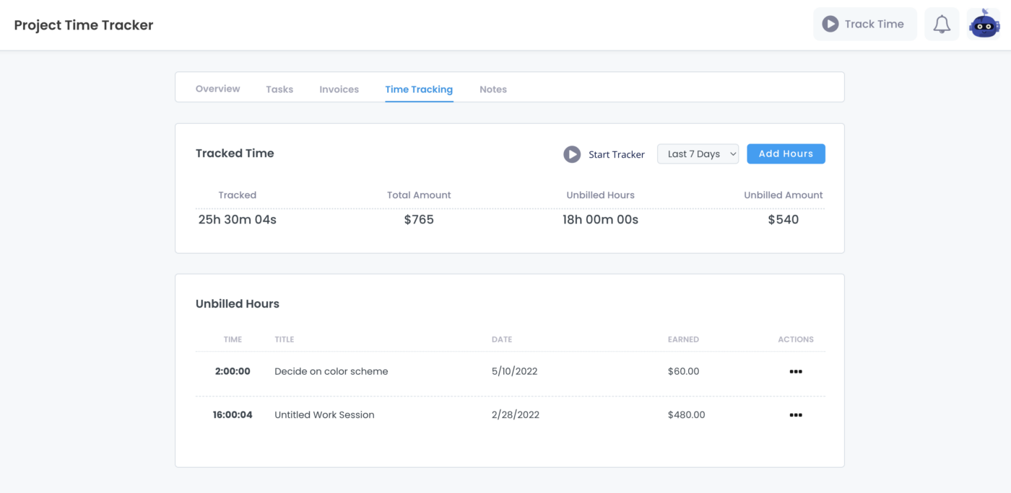Click the robot profile avatar

point(984,23)
